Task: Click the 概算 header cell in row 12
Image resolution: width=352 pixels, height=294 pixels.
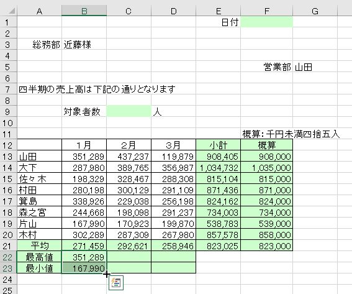Action: click(267, 145)
